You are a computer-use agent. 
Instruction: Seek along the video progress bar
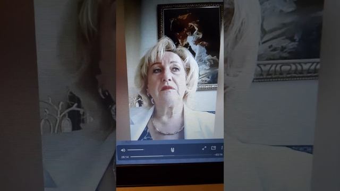171,156
